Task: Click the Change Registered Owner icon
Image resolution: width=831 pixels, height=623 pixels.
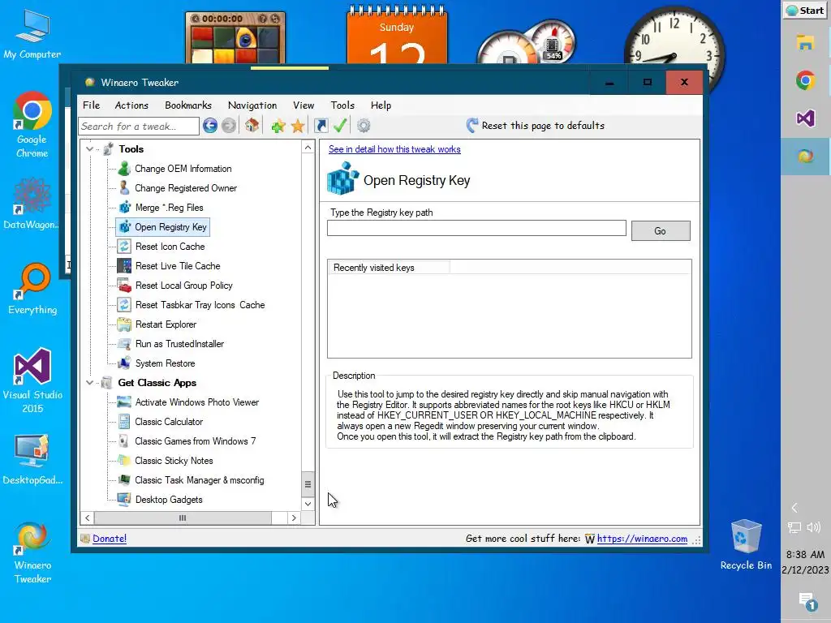Action: (x=124, y=188)
